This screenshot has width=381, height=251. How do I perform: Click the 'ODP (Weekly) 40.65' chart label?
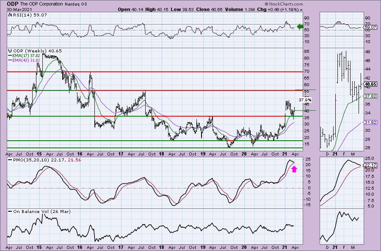point(37,51)
